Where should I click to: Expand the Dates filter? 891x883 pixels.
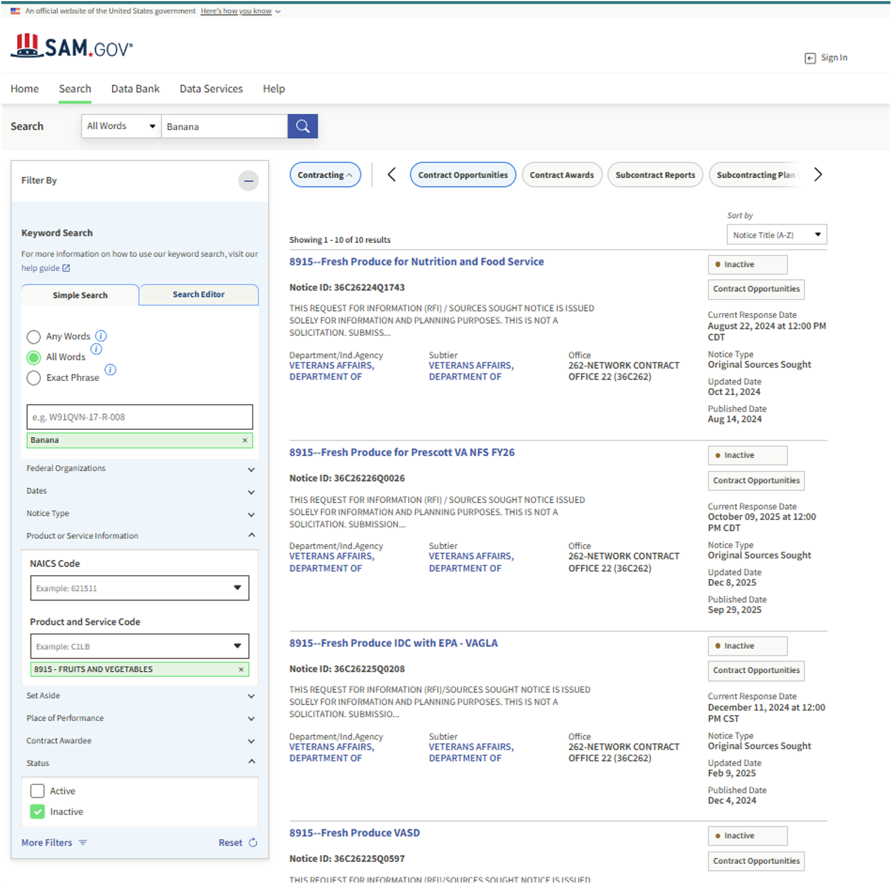click(x=140, y=491)
